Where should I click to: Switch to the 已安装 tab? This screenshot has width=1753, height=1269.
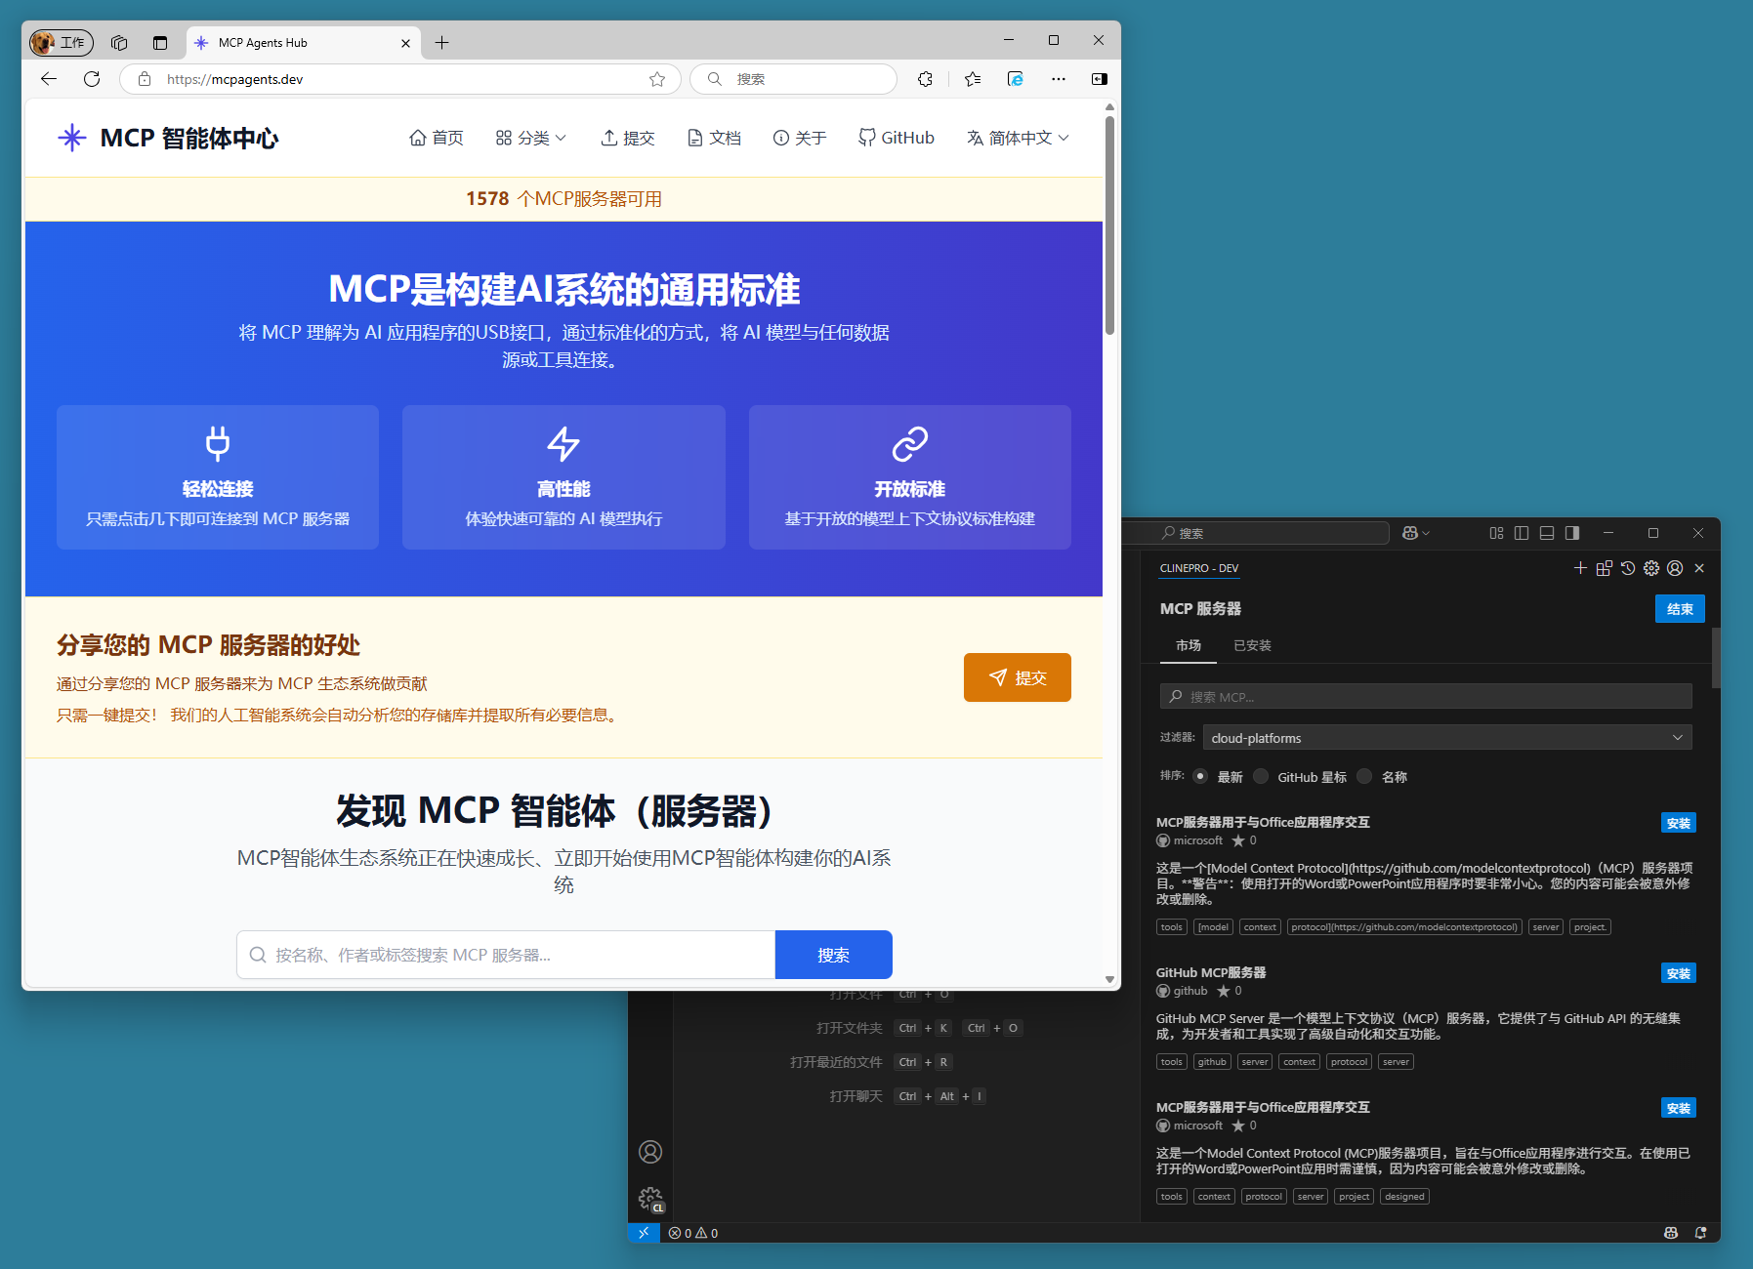1252,645
